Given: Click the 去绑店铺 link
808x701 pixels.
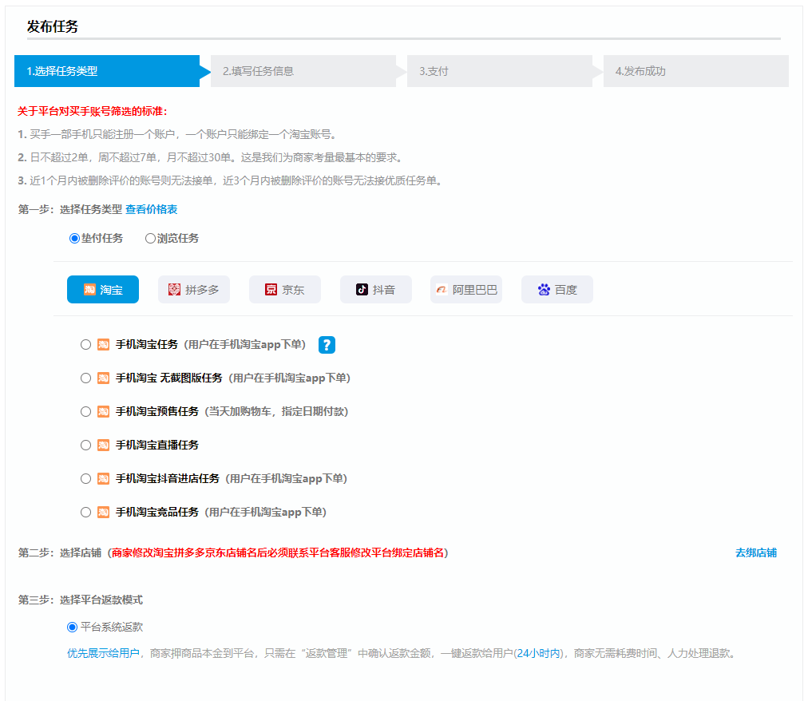Looking at the screenshot, I should click(756, 553).
